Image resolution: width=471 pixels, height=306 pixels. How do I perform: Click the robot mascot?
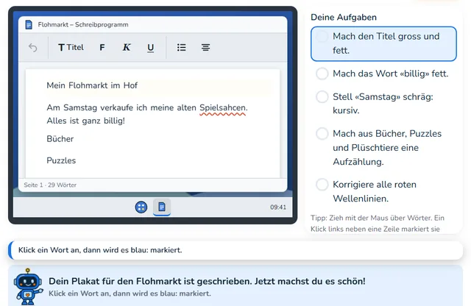click(28, 286)
